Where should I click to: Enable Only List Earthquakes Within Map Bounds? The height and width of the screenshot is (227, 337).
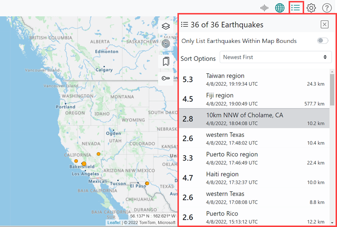tap(322, 41)
